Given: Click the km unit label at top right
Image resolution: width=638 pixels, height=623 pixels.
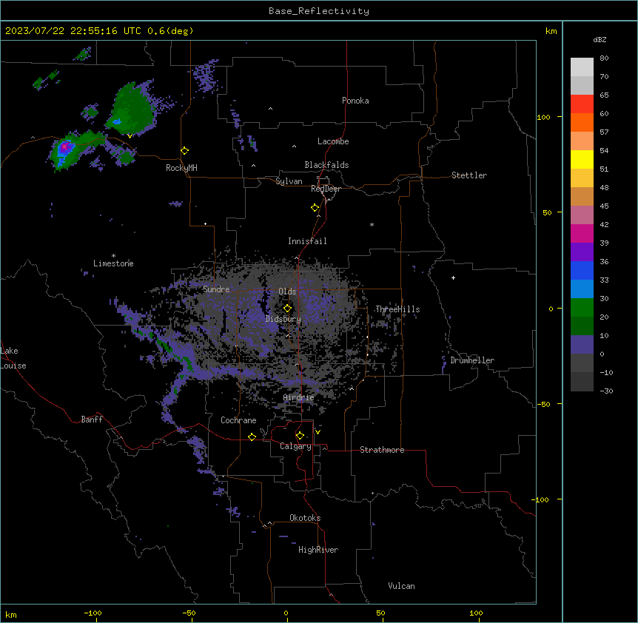Looking at the screenshot, I should (551, 31).
